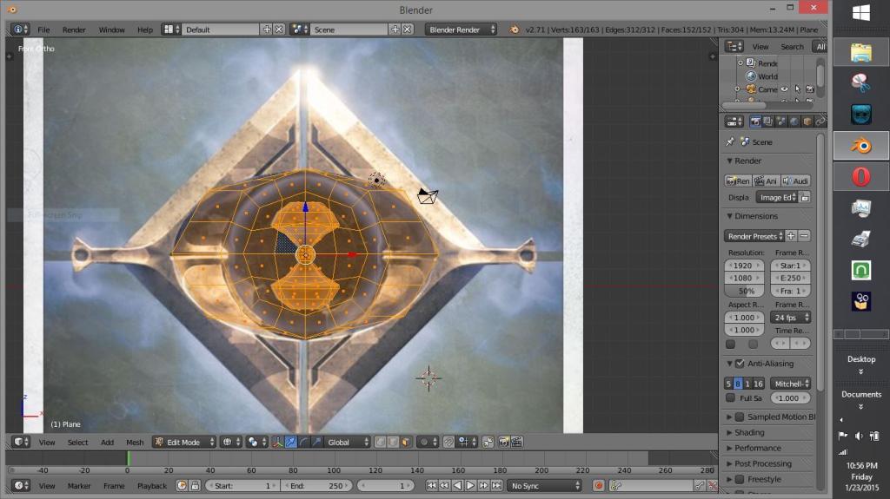Screen dimensions: 890x499
Task: Click the Opera icon in the taskbar
Action: point(860,177)
